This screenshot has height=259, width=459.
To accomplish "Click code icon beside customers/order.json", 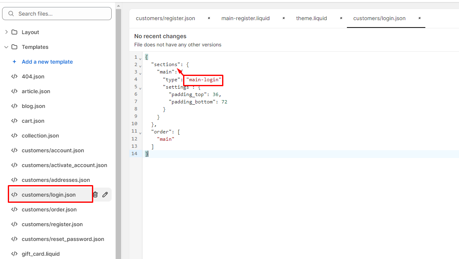I will point(14,210).
